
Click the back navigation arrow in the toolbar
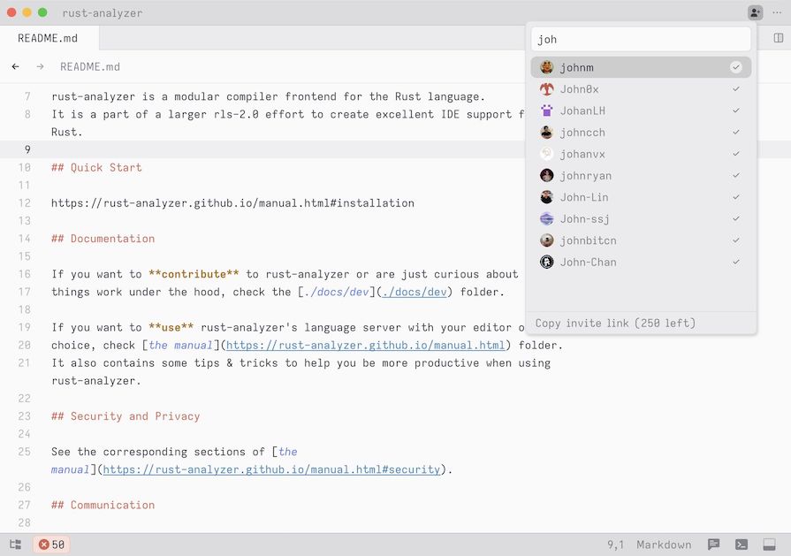click(x=15, y=66)
